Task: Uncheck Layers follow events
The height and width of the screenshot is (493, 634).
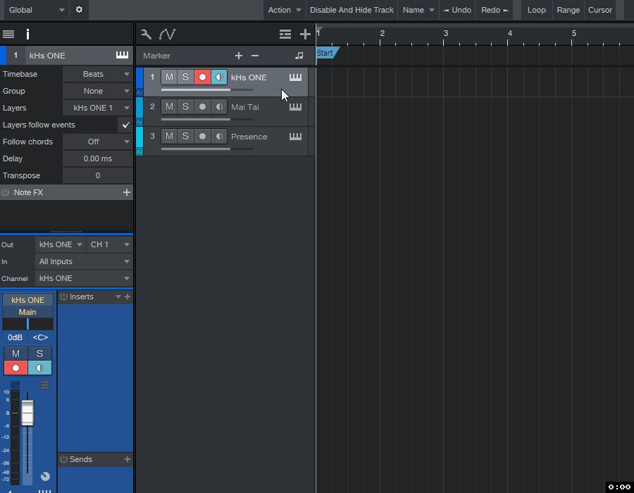Action: click(126, 125)
